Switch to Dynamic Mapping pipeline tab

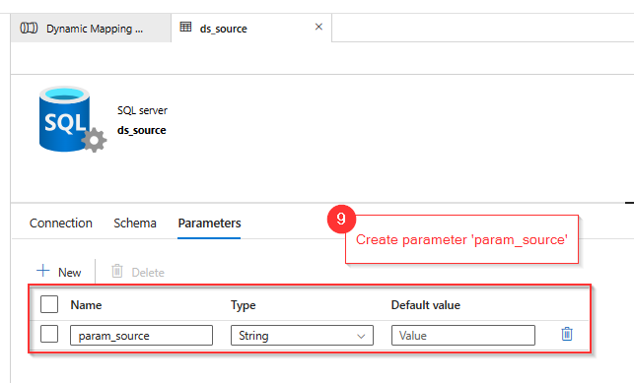point(91,28)
